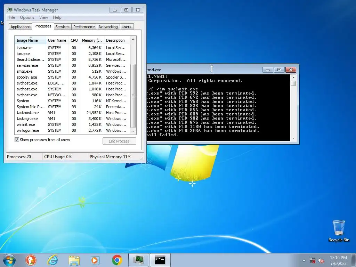Open the Help menu in Task Manager

pos(57,17)
